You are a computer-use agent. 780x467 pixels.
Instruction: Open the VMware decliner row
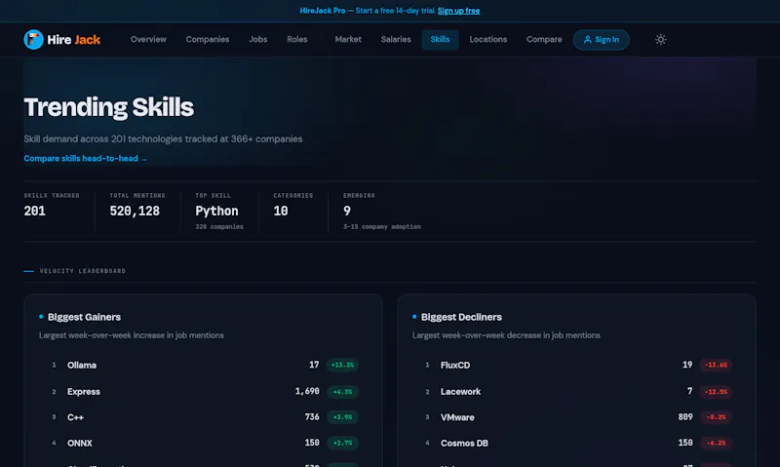click(x=576, y=417)
